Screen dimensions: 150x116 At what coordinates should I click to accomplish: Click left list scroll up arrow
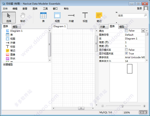[x=50, y=31]
